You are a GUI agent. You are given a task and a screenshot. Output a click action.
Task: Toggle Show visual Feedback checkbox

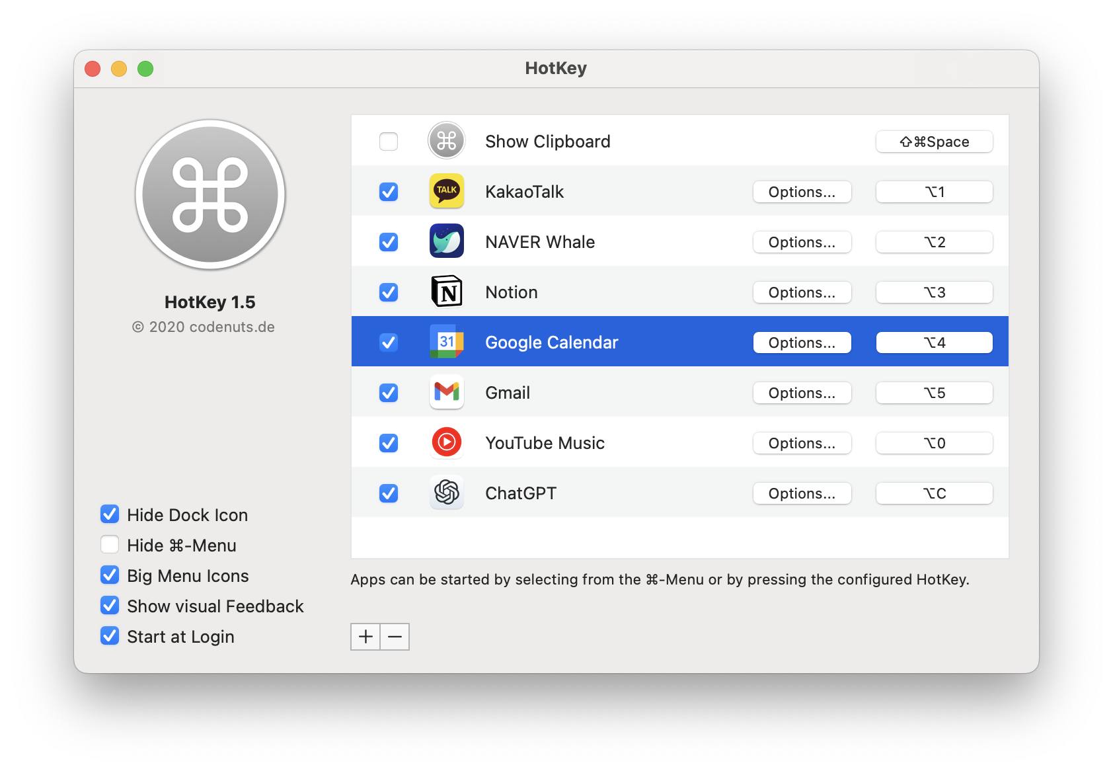110,606
